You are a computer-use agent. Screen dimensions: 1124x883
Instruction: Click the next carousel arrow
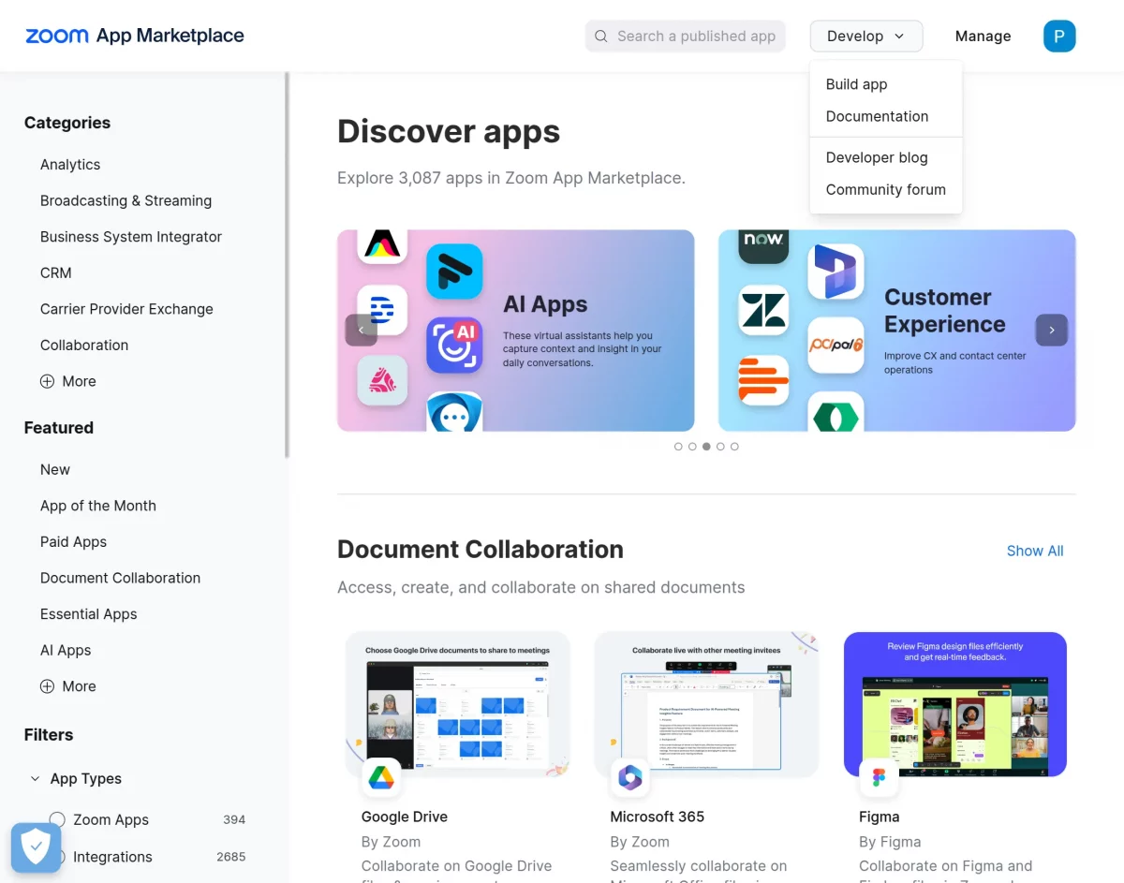pos(1051,330)
